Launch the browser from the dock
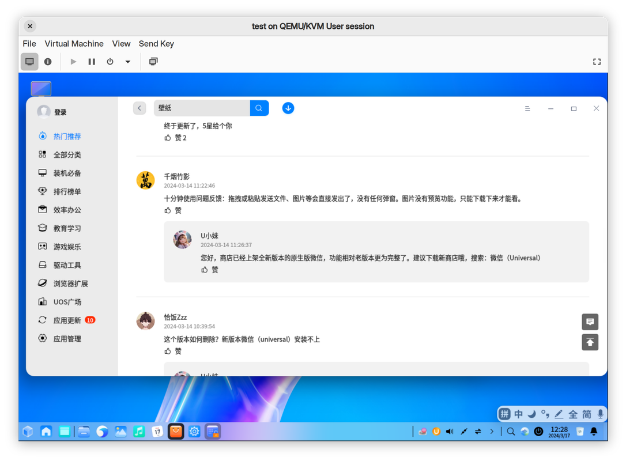This screenshot has width=626, height=461. click(x=102, y=432)
